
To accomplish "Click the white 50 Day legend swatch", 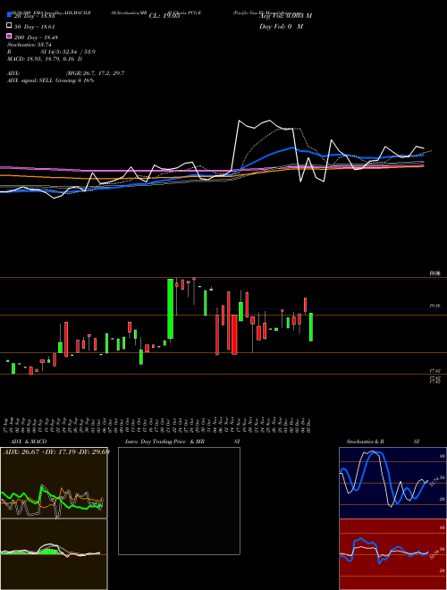I will click(9, 26).
